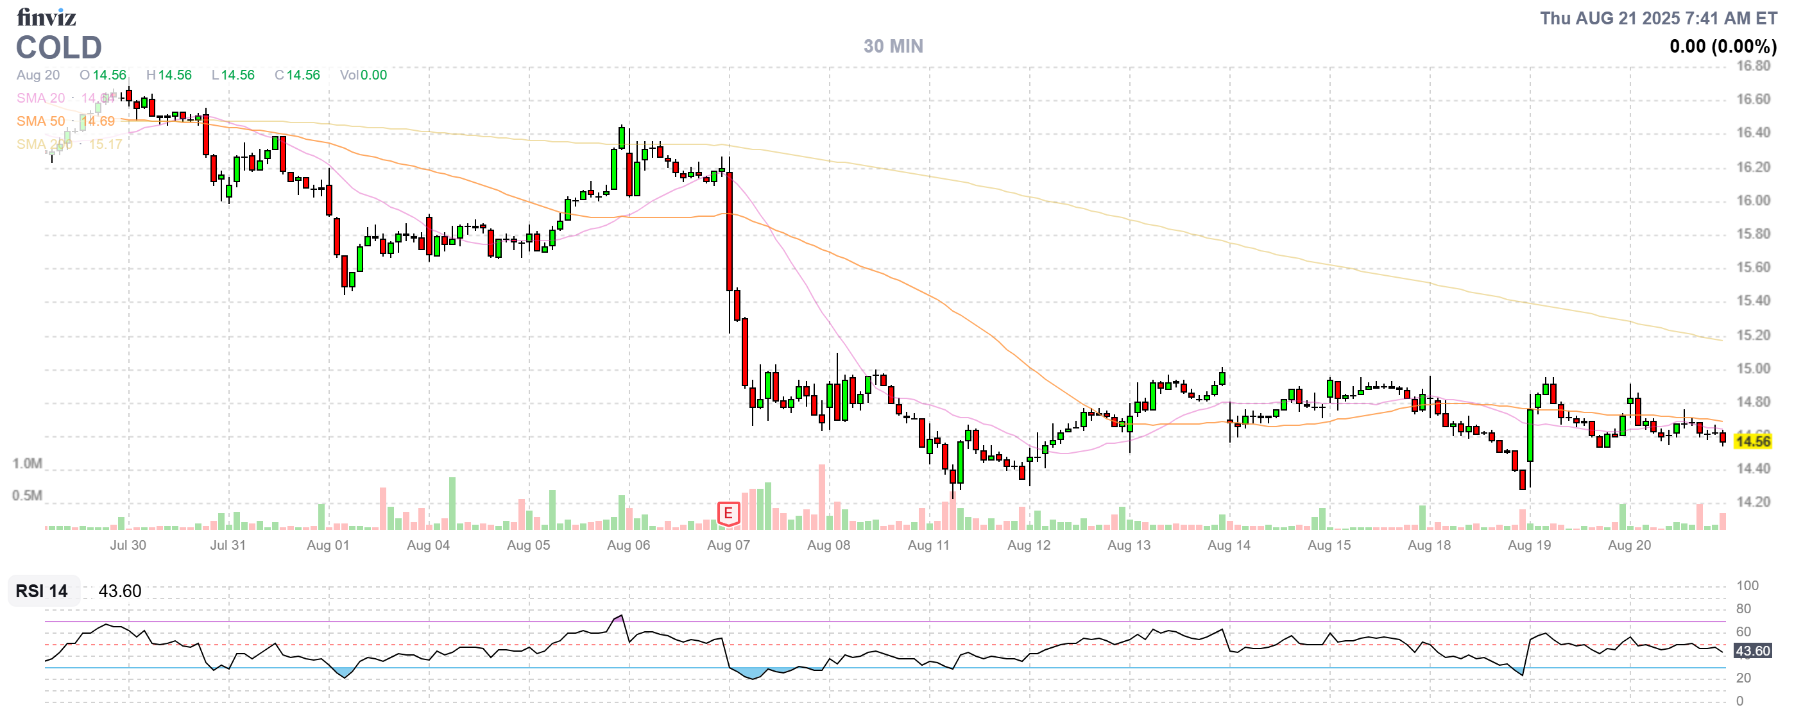Viewport: 1794px width, 721px height.
Task: Click the earnings E marker on Aug 07
Action: click(728, 514)
